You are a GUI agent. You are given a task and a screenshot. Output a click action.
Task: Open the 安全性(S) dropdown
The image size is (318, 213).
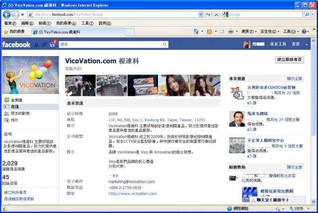270,32
